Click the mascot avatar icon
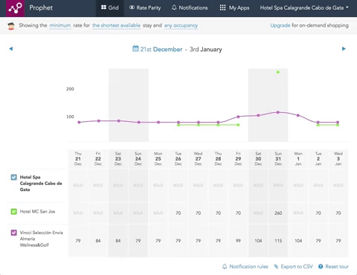357x275 pixels. (x=11, y=26)
